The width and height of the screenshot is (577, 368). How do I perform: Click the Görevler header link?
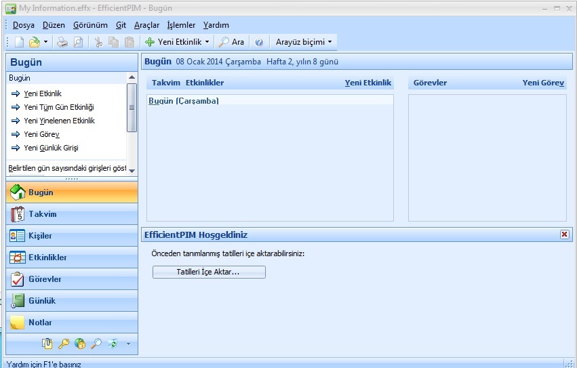click(x=430, y=83)
